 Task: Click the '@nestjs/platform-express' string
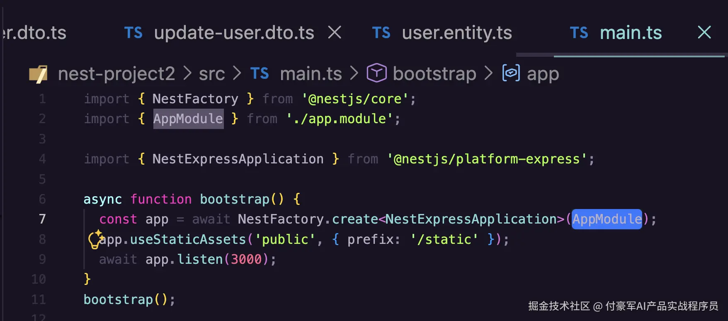pyautogui.click(x=487, y=159)
